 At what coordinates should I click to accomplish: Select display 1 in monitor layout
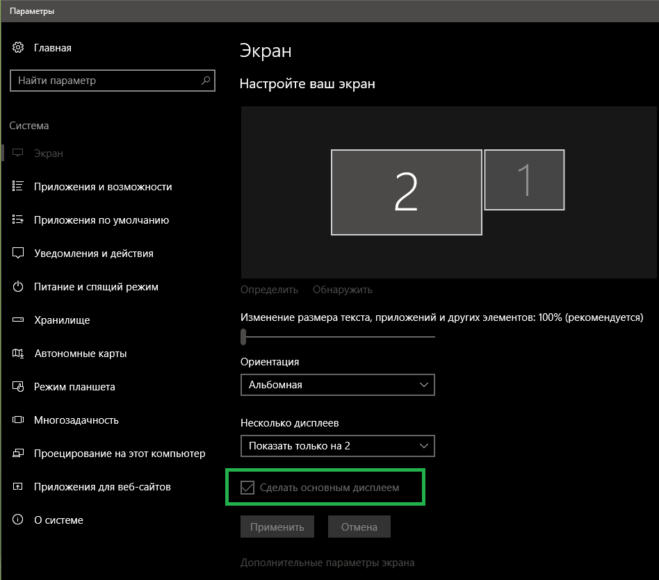coord(525,180)
